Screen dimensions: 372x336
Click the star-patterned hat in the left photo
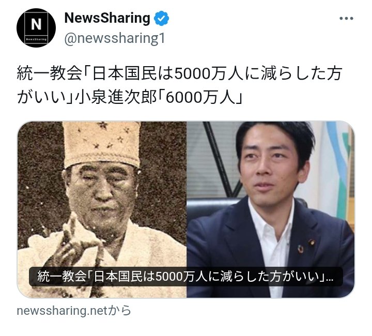102,143
